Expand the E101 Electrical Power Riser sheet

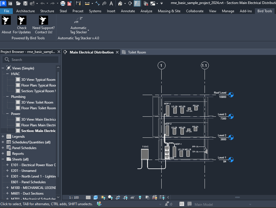pyautogui.click(x=7, y=165)
